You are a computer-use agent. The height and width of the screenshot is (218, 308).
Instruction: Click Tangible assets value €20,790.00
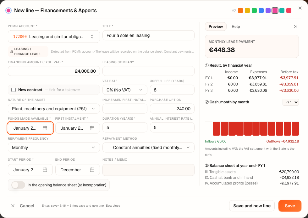coord(289,172)
